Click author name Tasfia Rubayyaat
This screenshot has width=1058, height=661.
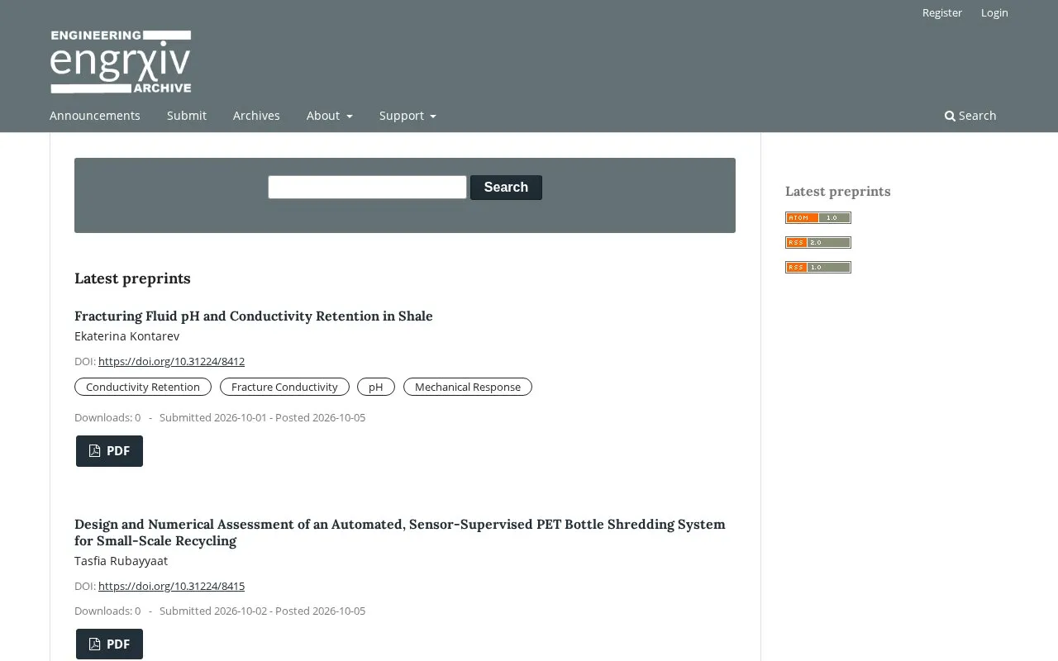(121, 561)
